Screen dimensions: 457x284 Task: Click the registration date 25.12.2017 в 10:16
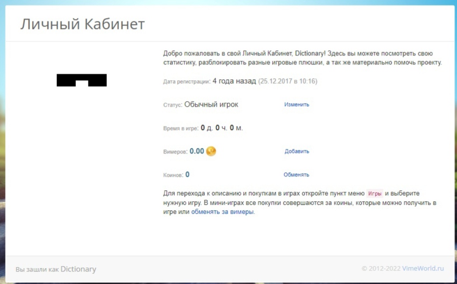point(288,81)
